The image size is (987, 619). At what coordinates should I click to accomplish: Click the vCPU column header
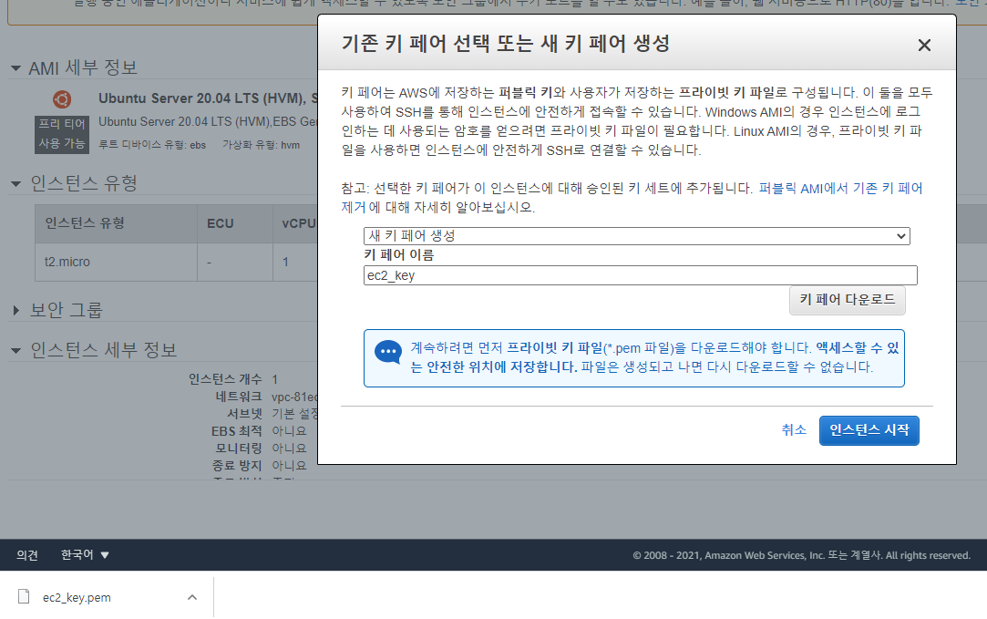tap(297, 223)
